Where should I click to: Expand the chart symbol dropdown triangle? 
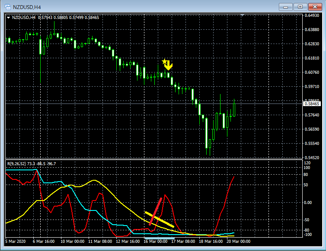8,18
